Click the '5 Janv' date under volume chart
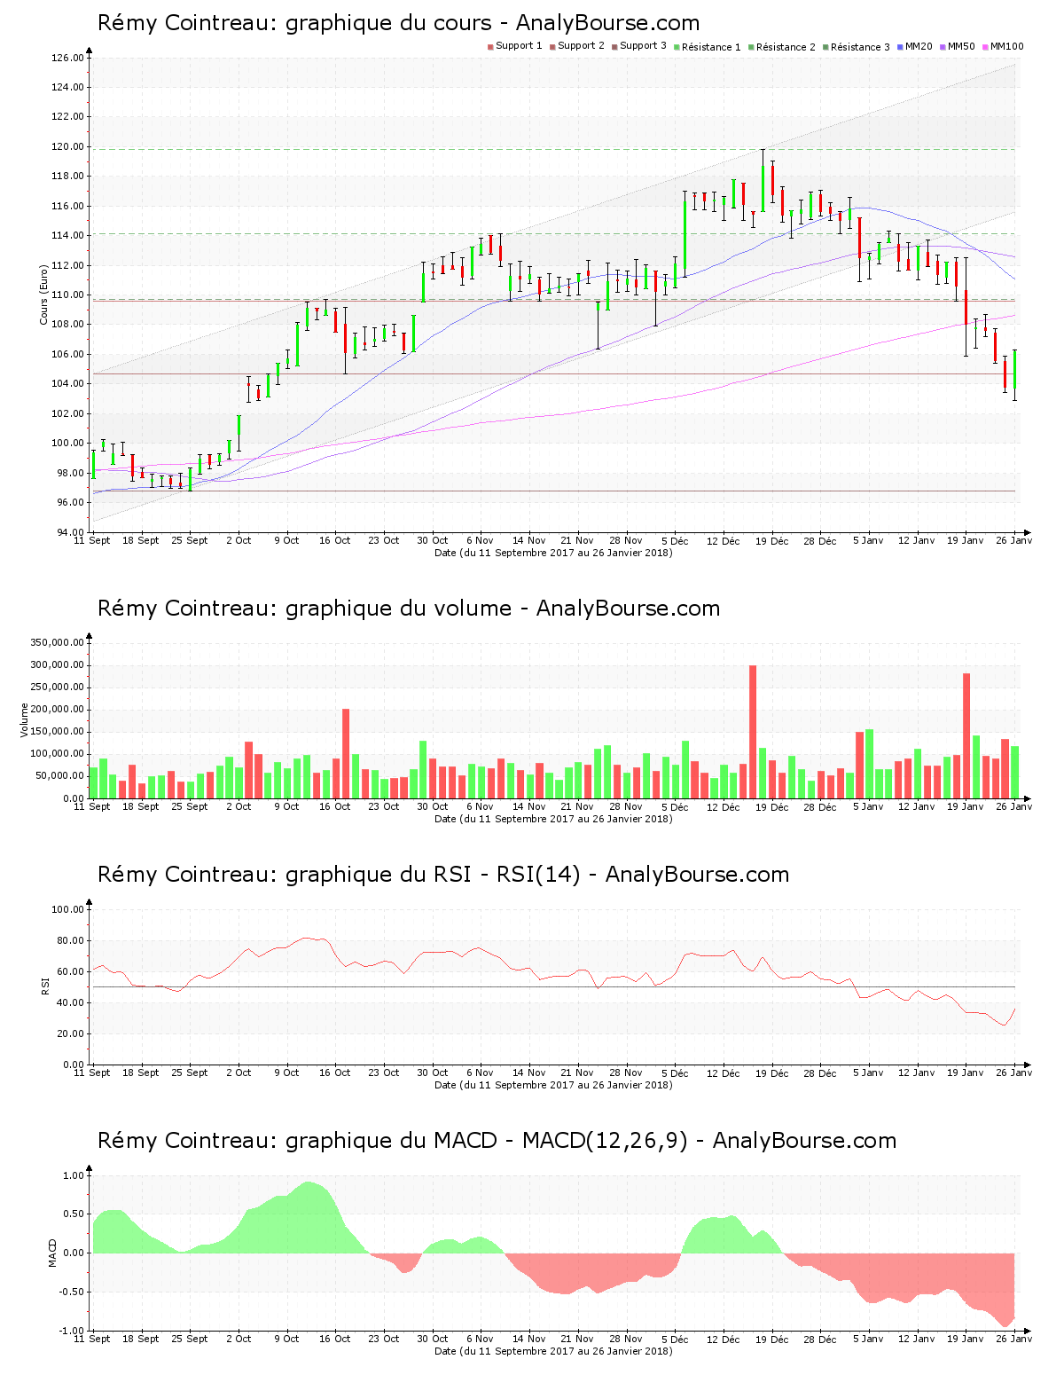Viewport: 1064px width, 1375px height. click(x=868, y=806)
